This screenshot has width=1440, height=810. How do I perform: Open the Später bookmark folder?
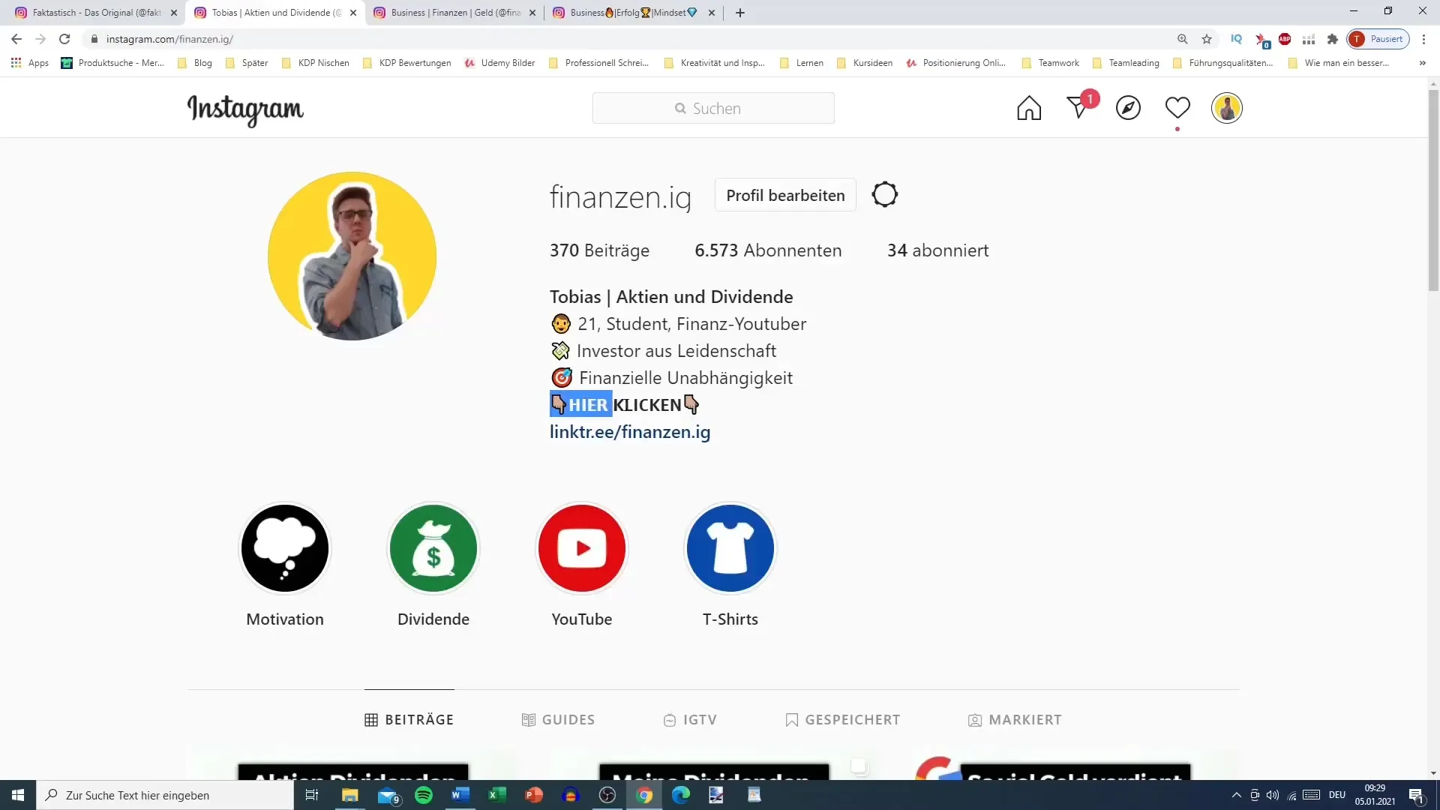point(247,63)
